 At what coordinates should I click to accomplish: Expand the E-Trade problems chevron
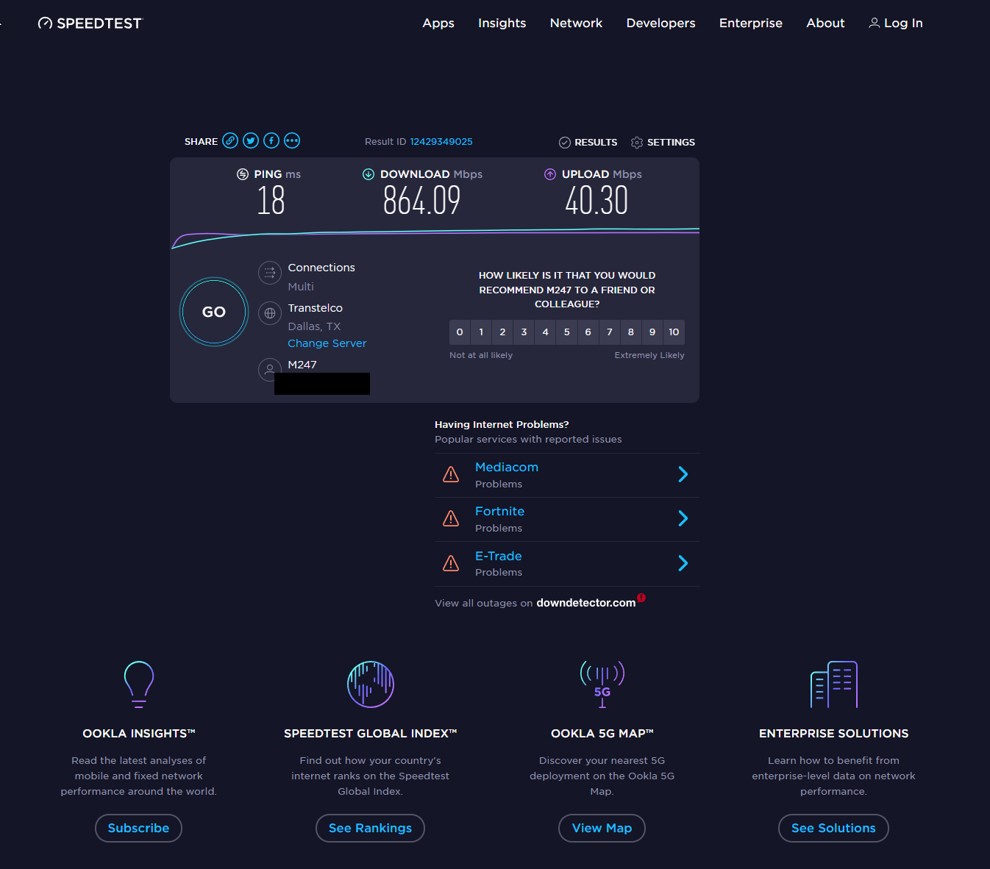[x=683, y=563]
